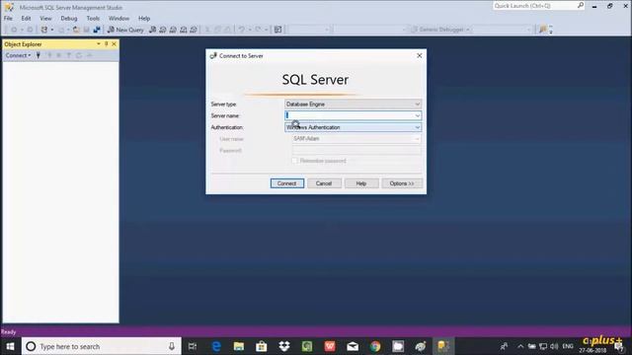Open Mail from the taskbar
Screen dimensions: 632x355
coord(353,346)
